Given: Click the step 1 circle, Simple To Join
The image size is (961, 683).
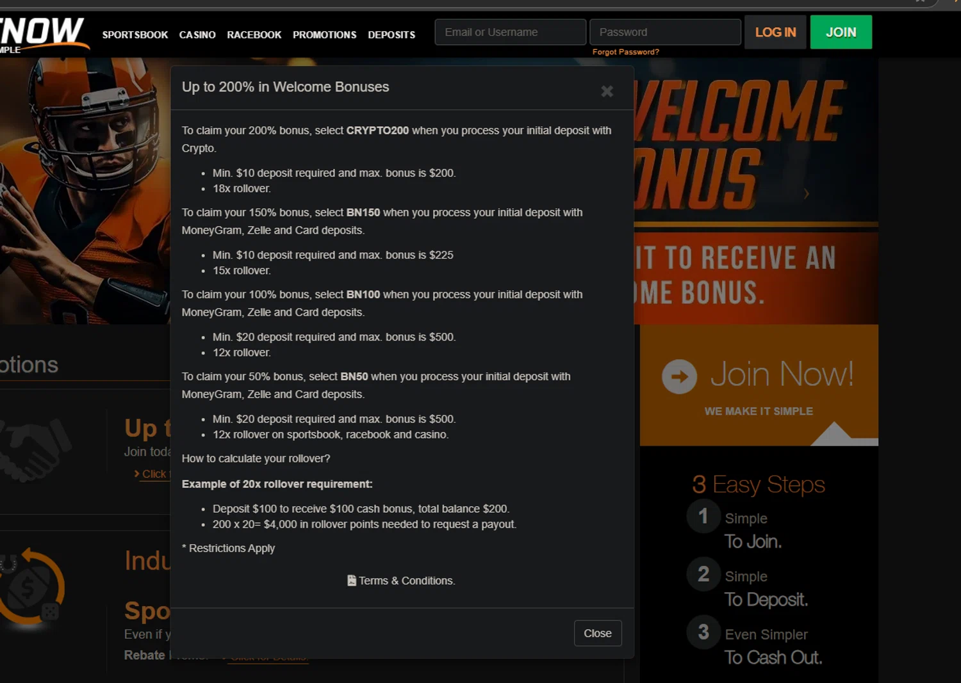Looking at the screenshot, I should coord(703,516).
